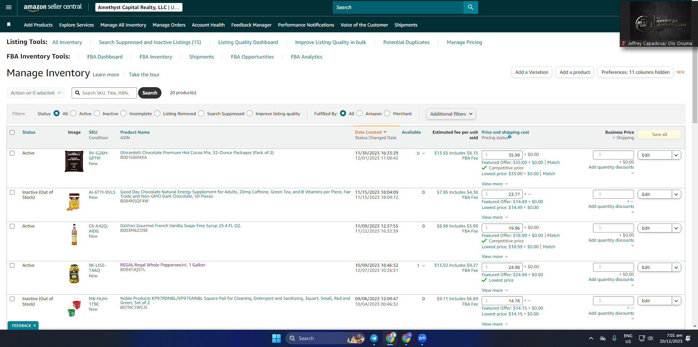Open Manage Pricing link
The image size is (698, 347).
tap(464, 42)
